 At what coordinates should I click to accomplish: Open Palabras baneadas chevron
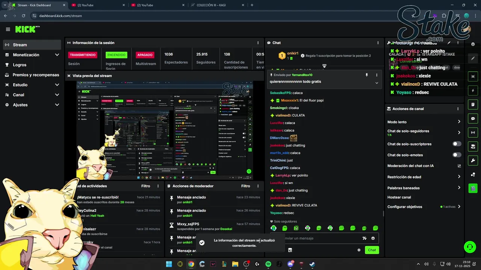click(459, 187)
